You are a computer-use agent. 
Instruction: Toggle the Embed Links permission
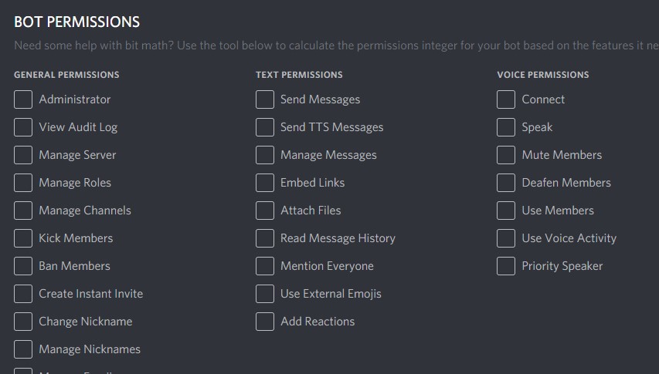pyautogui.click(x=265, y=183)
